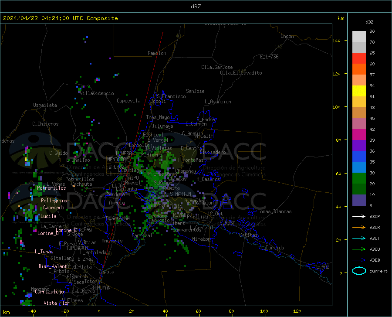Click the cyan 'current' ellipse icon
Screen dimensions: 392x317
[359, 271]
